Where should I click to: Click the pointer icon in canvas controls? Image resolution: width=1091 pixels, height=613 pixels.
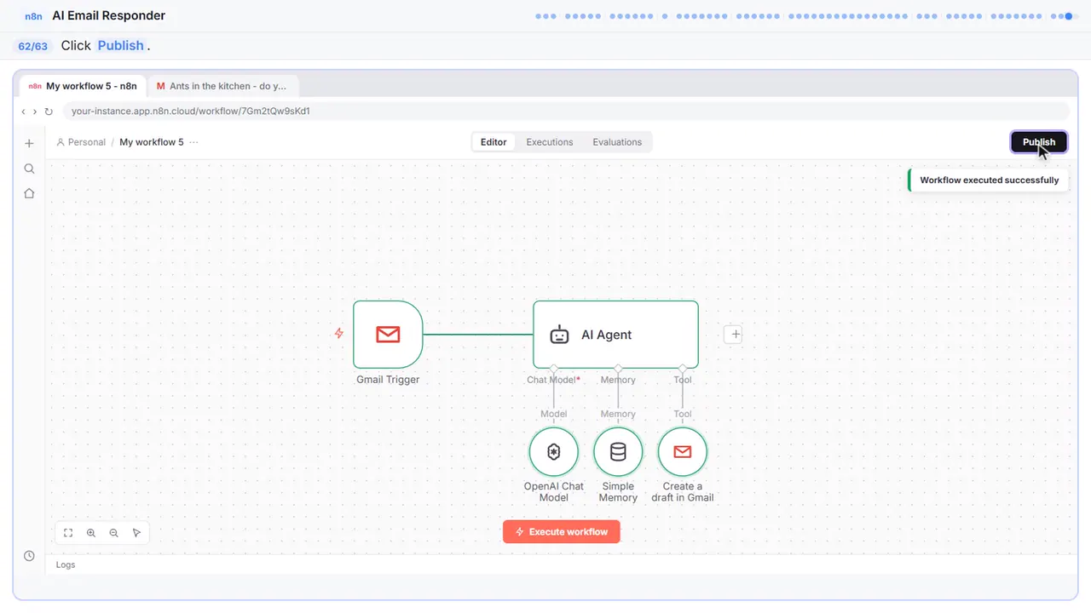pos(136,533)
